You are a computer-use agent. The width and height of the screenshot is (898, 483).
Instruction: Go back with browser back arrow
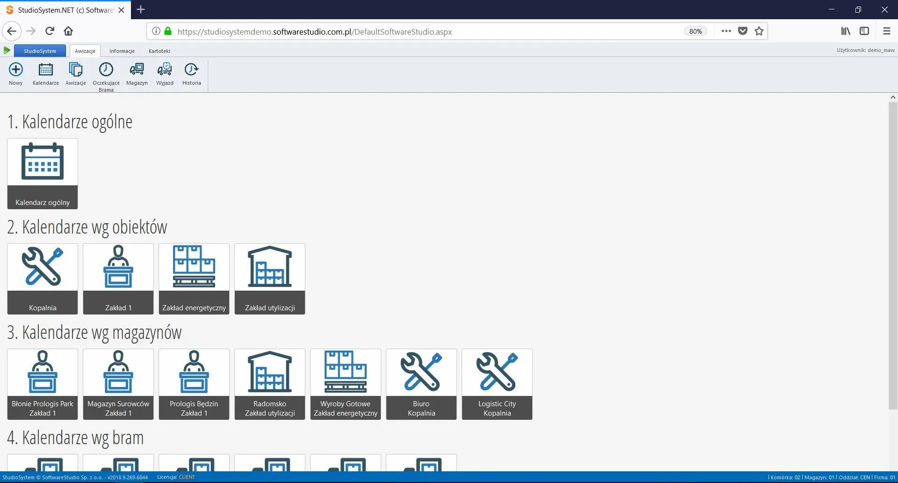tap(12, 31)
